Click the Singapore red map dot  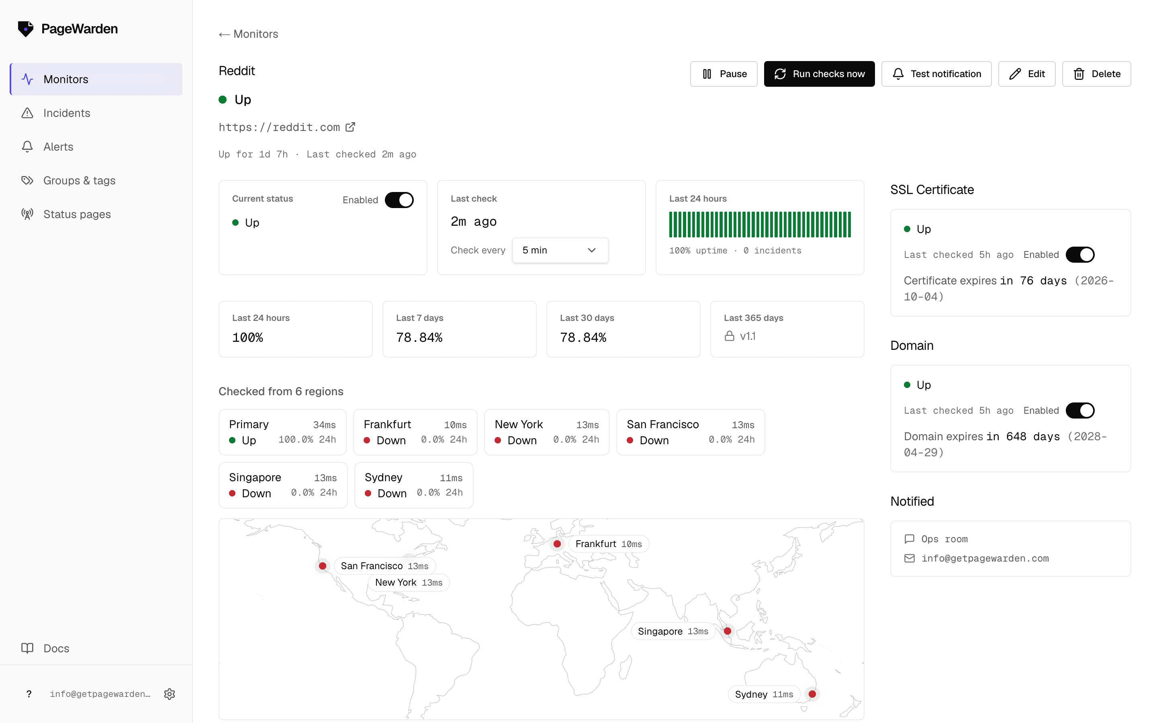coord(727,631)
